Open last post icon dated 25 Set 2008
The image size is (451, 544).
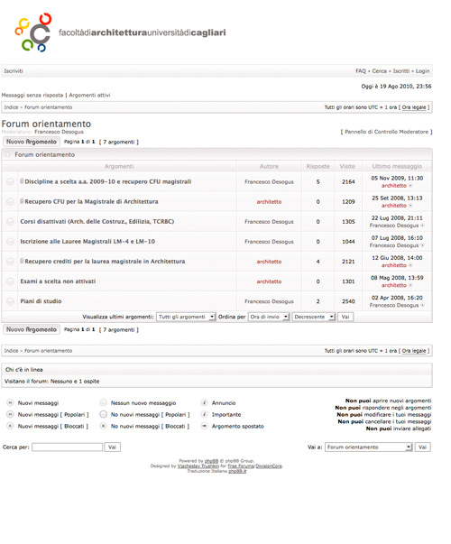410,206
